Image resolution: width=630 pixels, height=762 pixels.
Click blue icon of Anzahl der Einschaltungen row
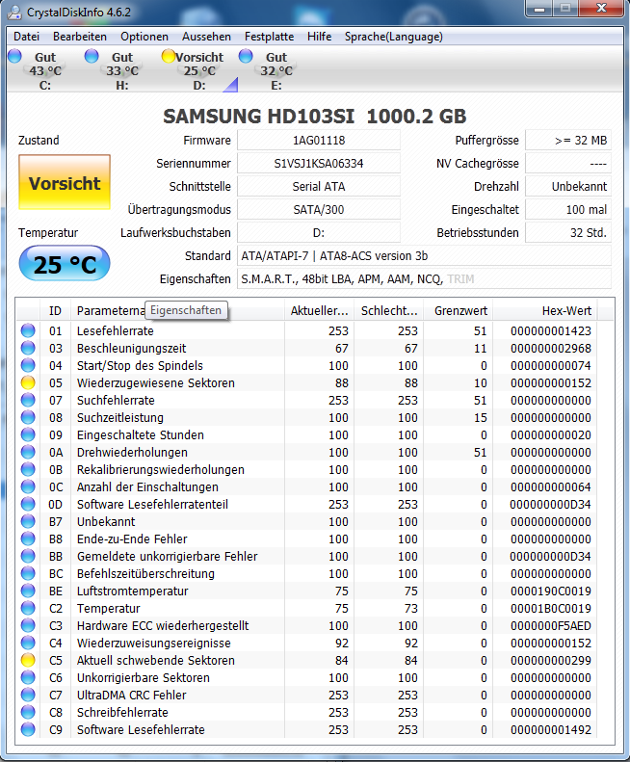(28, 486)
